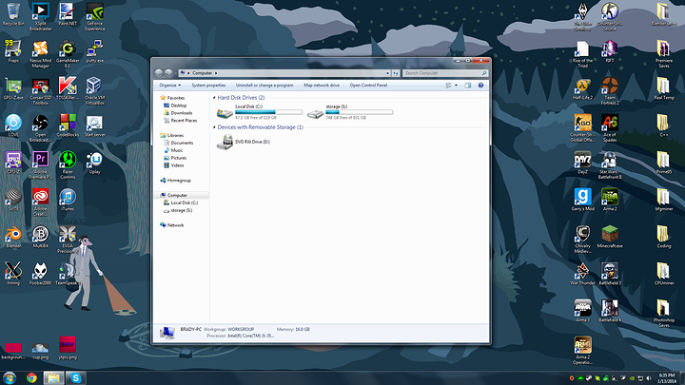Launch the Uplay desktop shortcut
Image resolution: width=685 pixels, height=385 pixels.
point(94,158)
